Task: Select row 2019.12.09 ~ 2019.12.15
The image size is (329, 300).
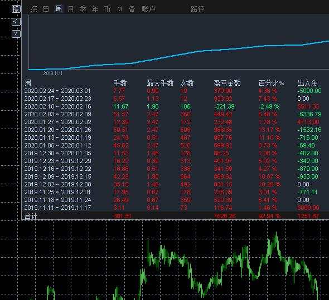Action: 175,176
